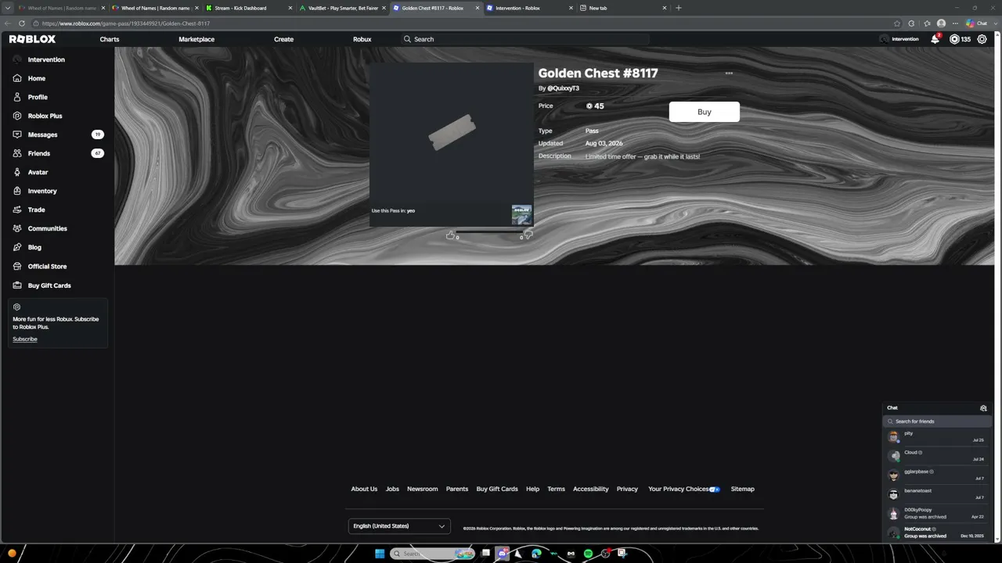Click the Windows Start button

coord(380,554)
